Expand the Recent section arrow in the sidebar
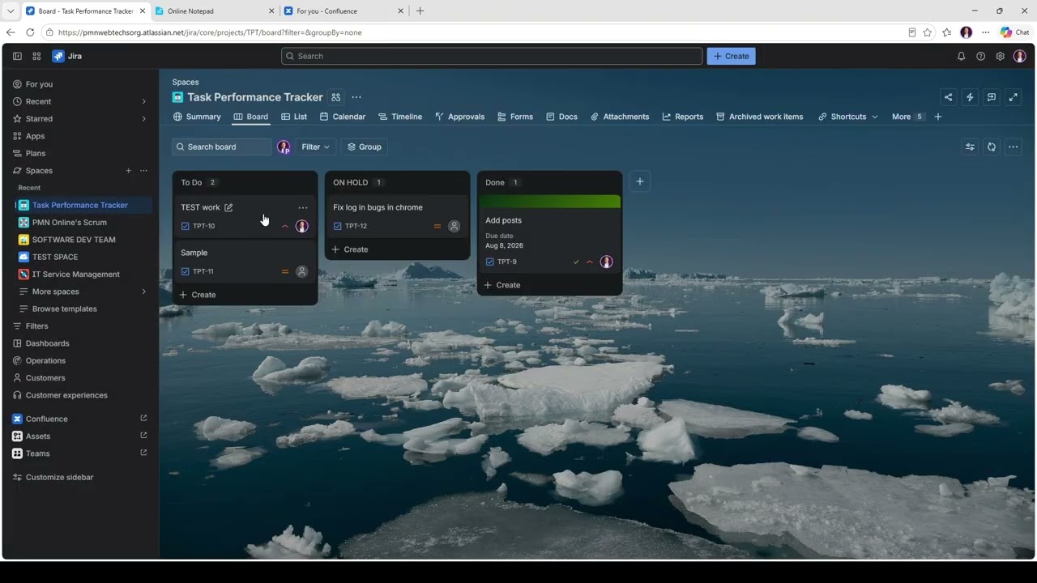The width and height of the screenshot is (1037, 583). click(x=143, y=101)
